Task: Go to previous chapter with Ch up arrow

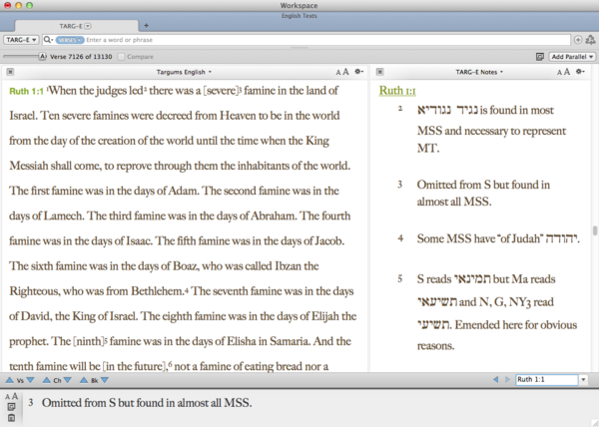Action: 46,380
